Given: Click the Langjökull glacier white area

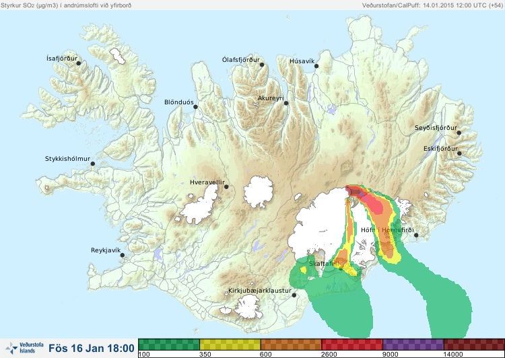Looking at the screenshot, I should tap(201, 206).
